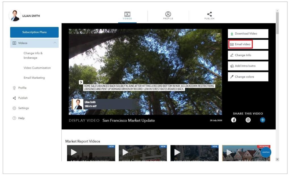Open Change Info & brokerage link
Screen dimensions: 291x177
[33, 56]
